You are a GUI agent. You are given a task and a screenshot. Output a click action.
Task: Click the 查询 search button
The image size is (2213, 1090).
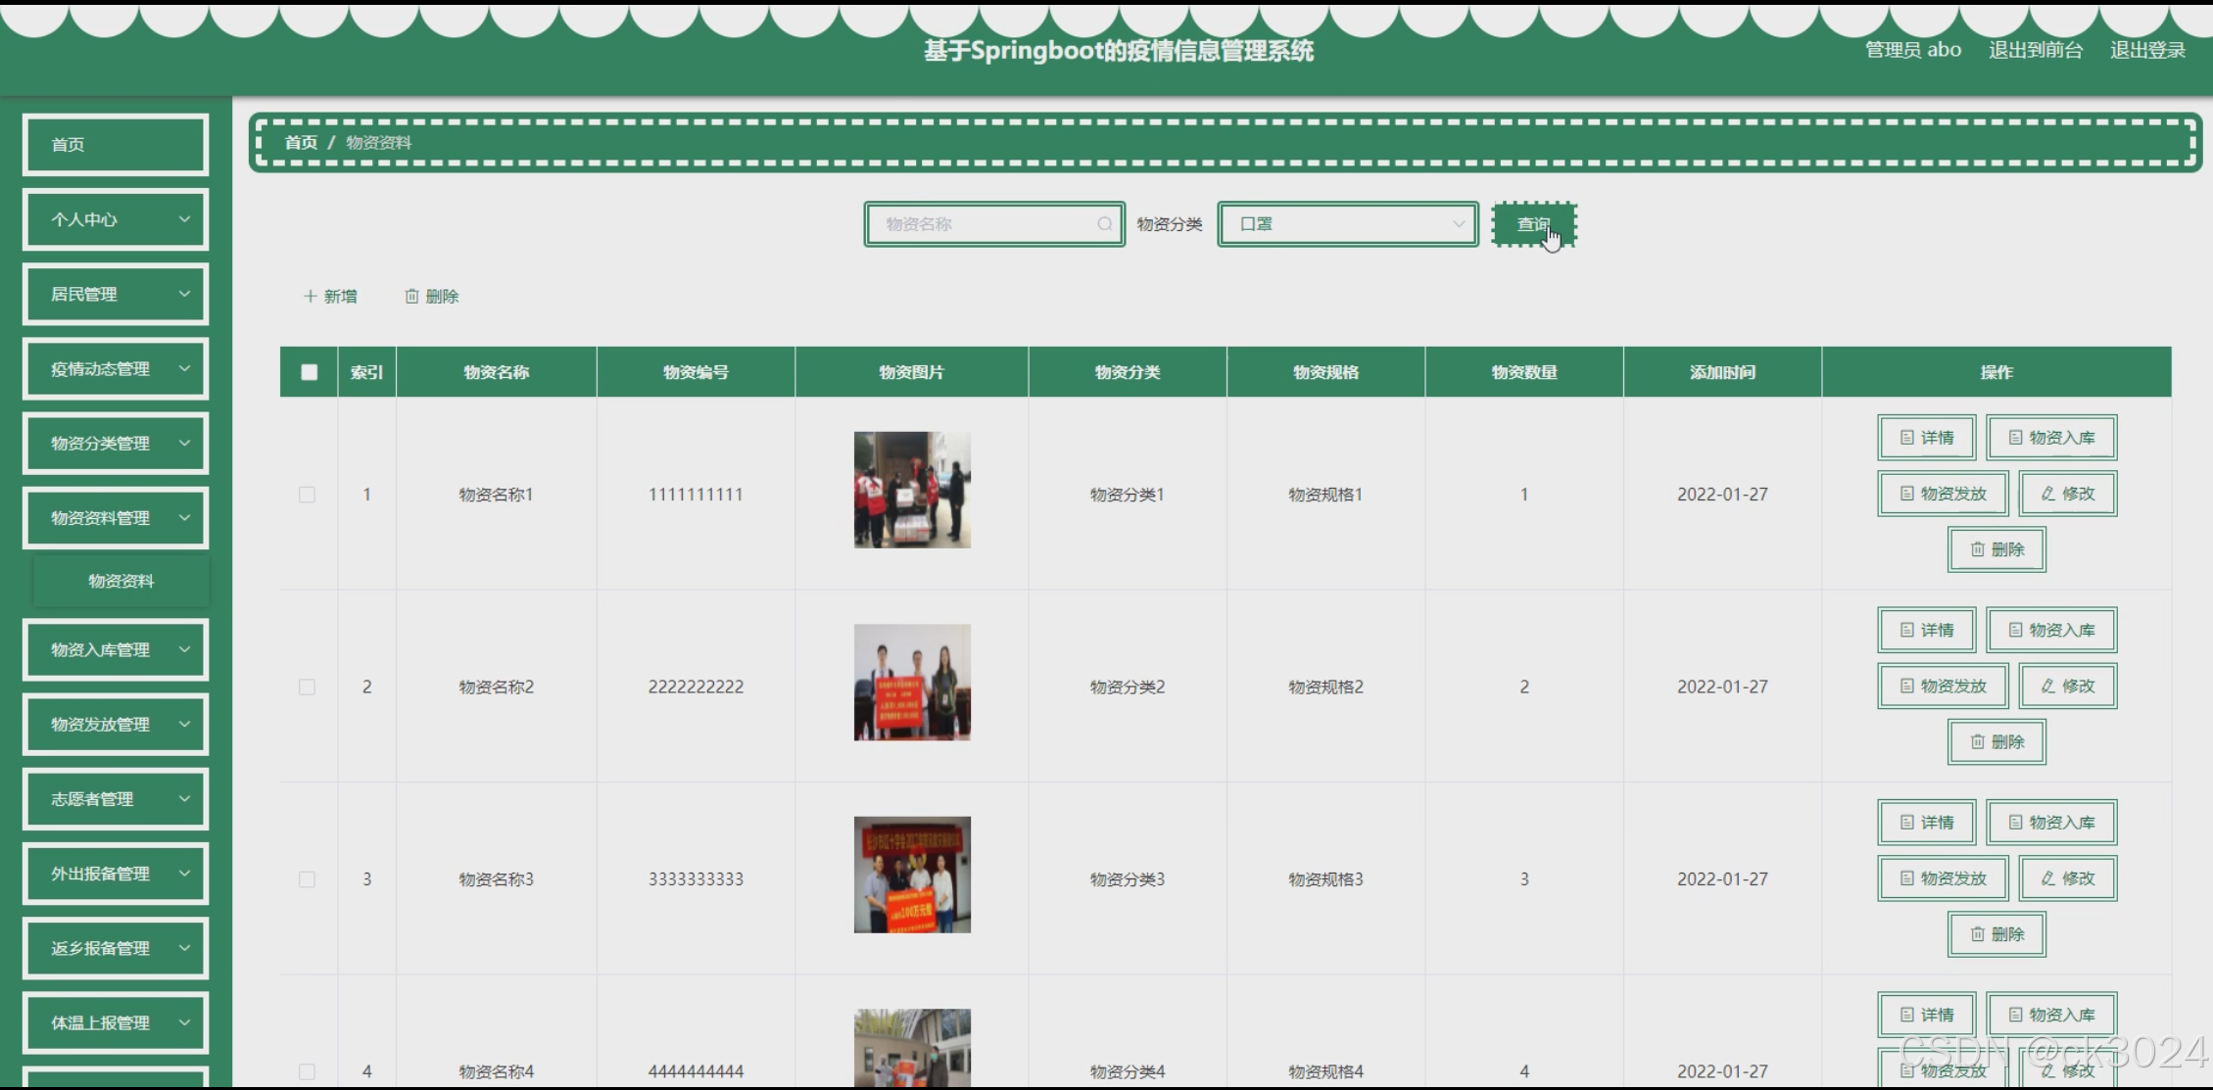click(x=1533, y=224)
